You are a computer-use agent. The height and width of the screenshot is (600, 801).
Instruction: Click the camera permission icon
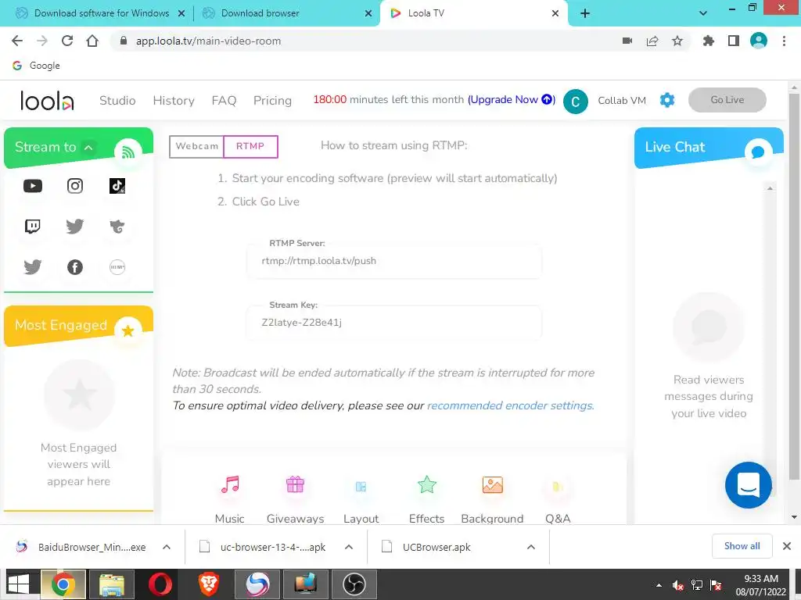pos(627,41)
